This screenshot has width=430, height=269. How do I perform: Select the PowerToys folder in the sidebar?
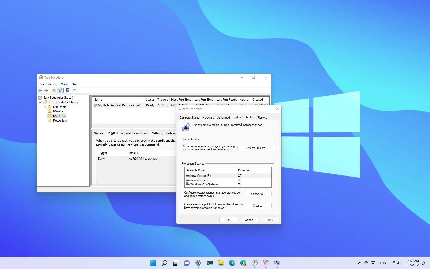[x=60, y=120]
